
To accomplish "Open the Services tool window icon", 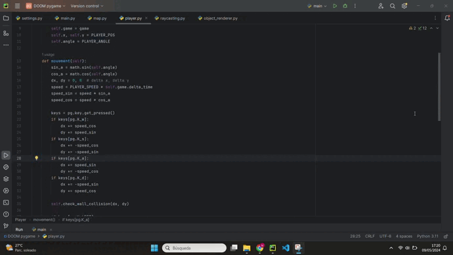I will click(x=6, y=191).
